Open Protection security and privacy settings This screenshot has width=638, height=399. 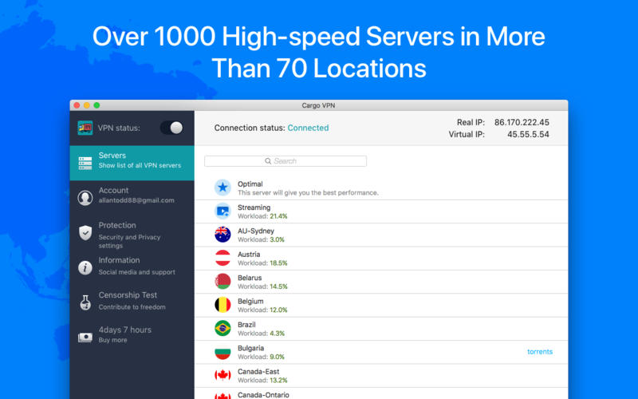coord(132,233)
